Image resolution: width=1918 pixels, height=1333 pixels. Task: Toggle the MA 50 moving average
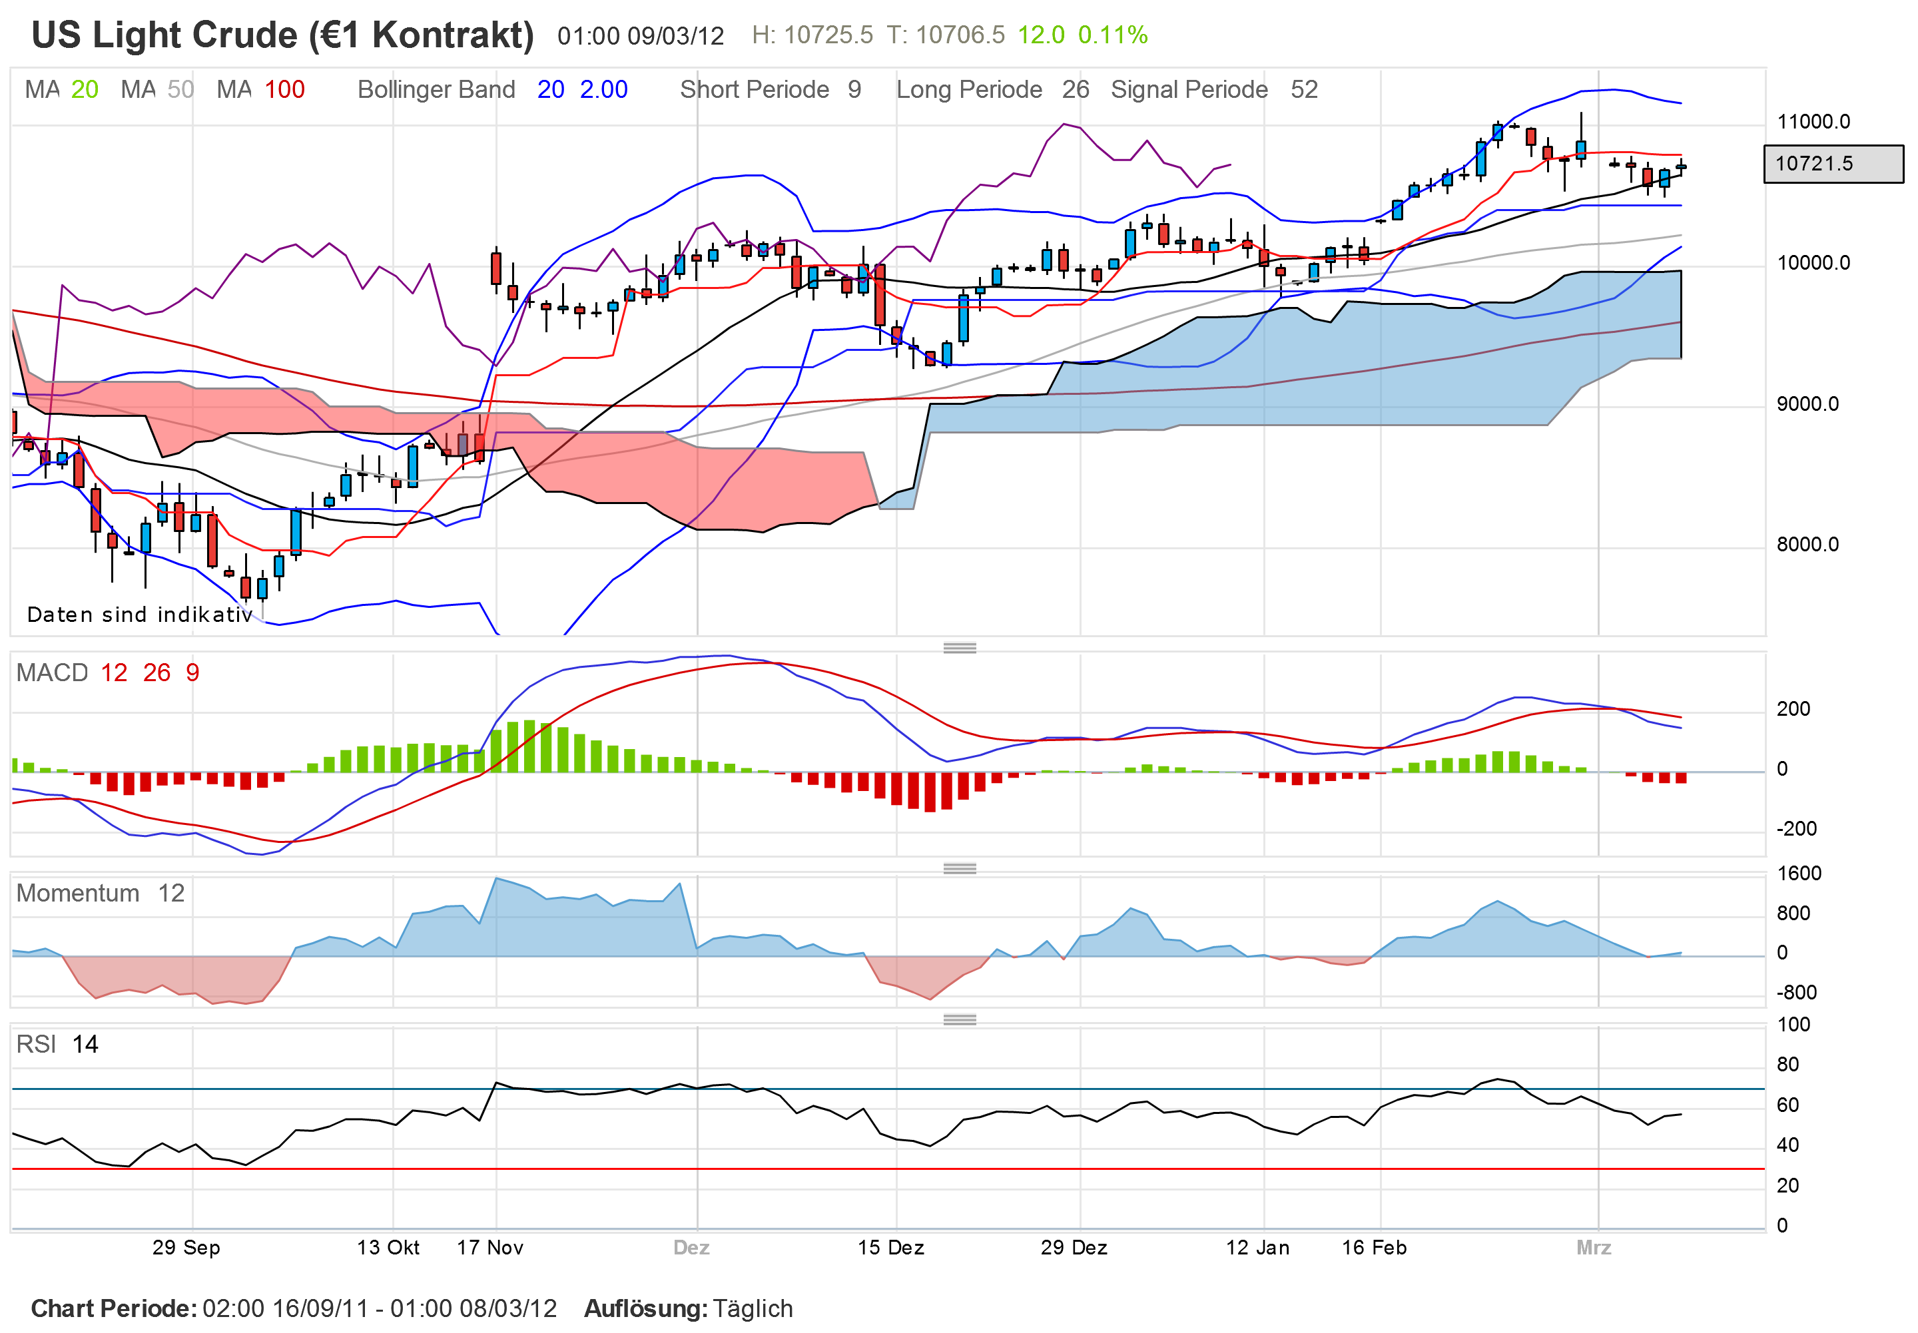pos(157,89)
